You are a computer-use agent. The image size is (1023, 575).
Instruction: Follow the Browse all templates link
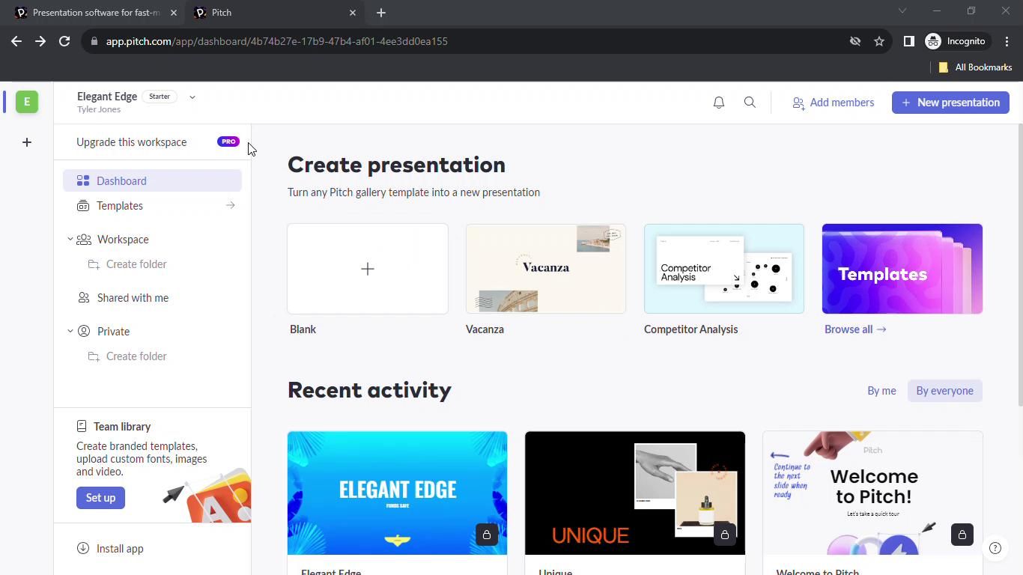[854, 329]
